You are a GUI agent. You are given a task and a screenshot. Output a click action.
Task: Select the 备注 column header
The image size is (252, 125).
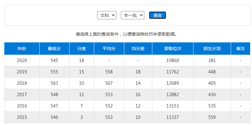[240, 49]
